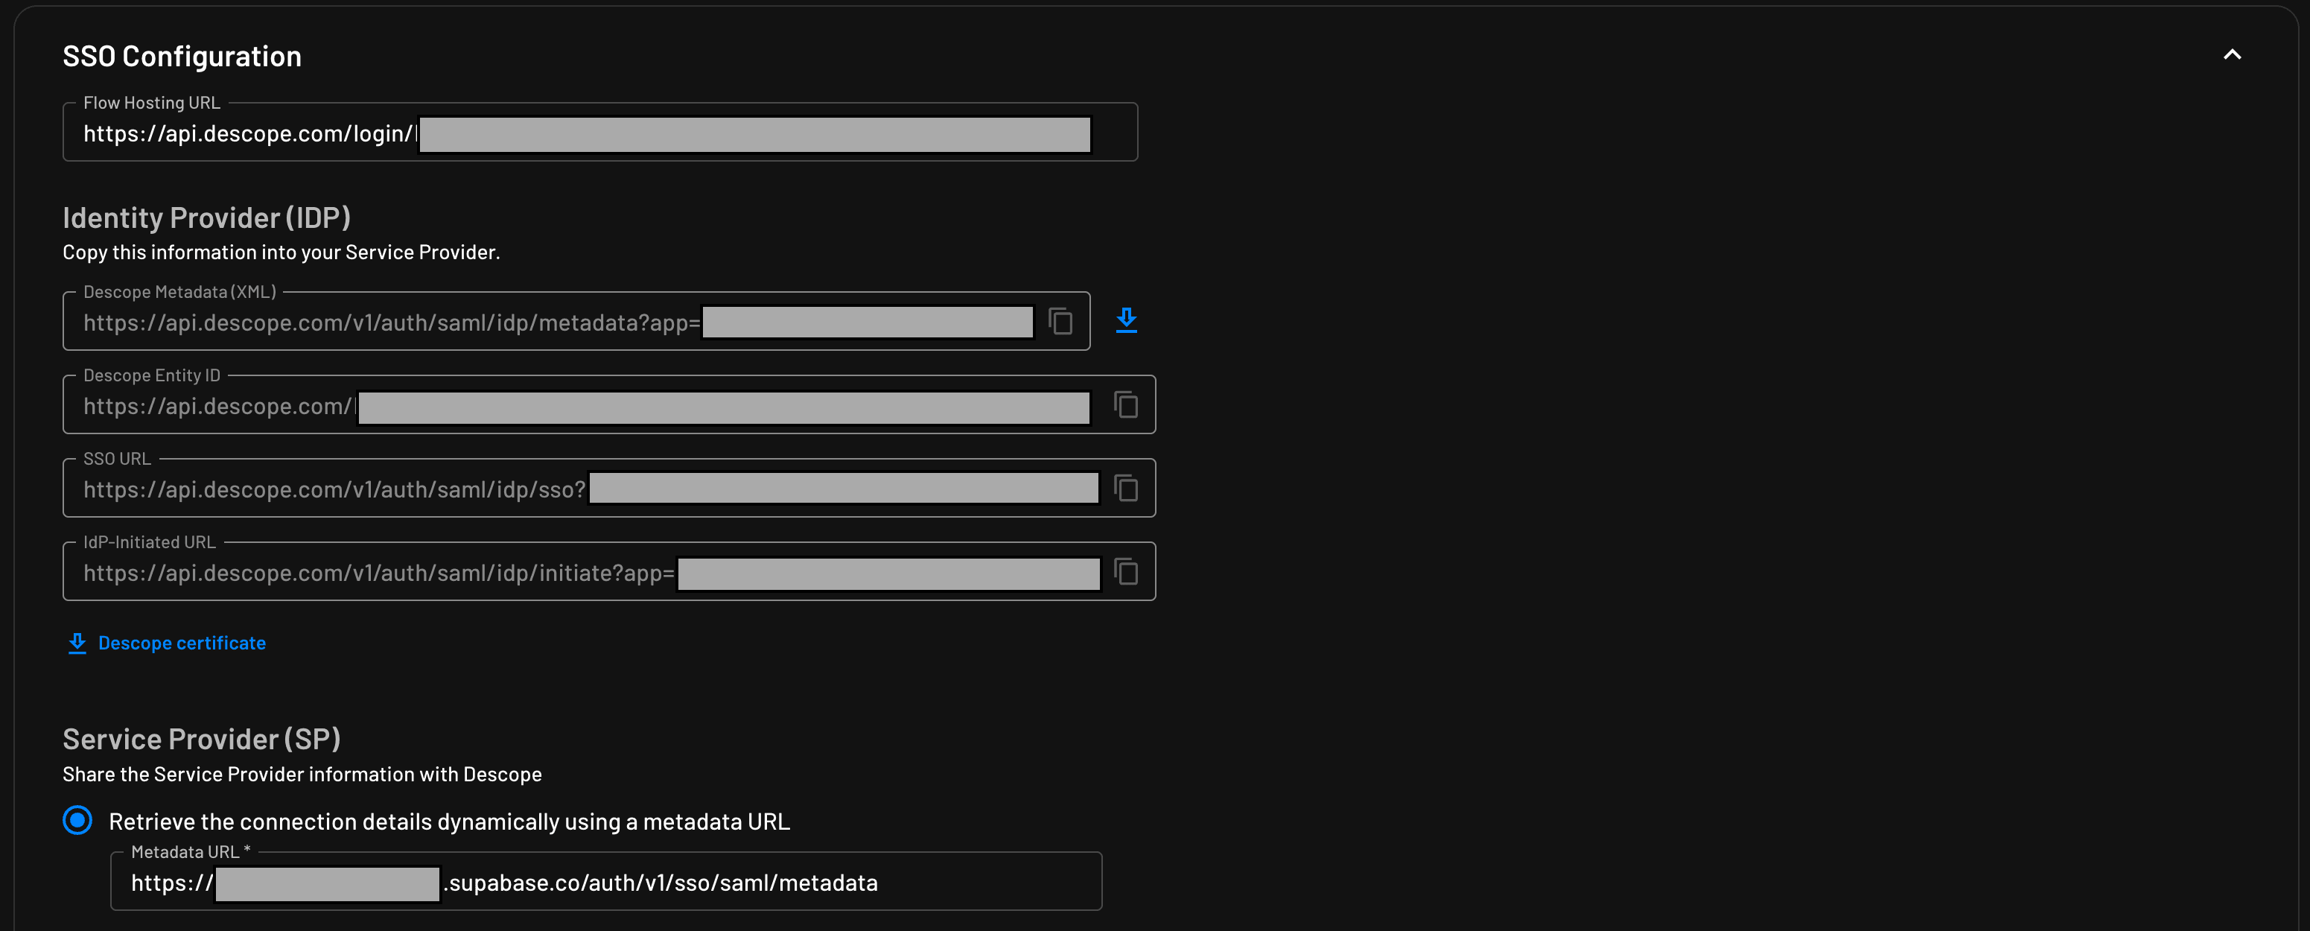The width and height of the screenshot is (2310, 931).
Task: Click the IdP-Initiated URL field
Action: point(609,571)
